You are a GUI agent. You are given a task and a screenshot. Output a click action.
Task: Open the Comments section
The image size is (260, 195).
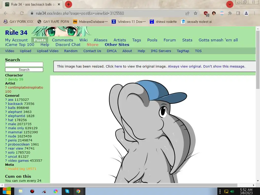(62, 40)
